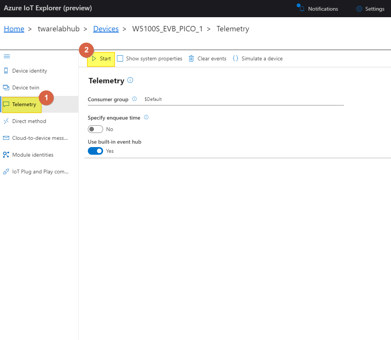Click the Specify enqueue time info icon
Image resolution: width=391 pixels, height=340 pixels.
click(146, 117)
